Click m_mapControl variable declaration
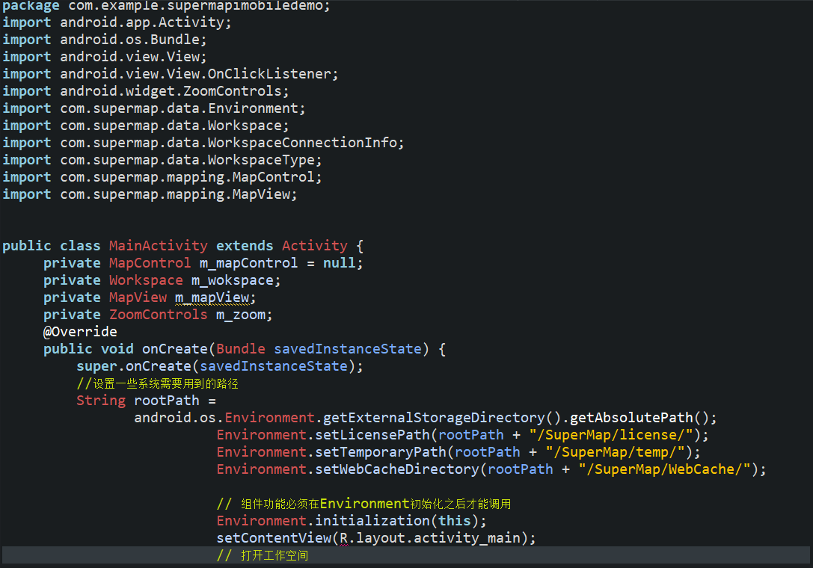 (249, 263)
